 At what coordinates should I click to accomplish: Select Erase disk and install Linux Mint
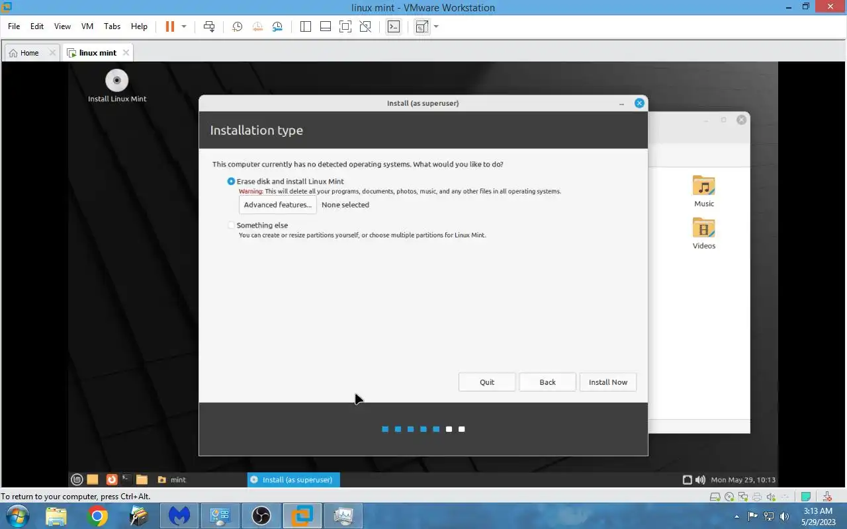(x=285, y=181)
